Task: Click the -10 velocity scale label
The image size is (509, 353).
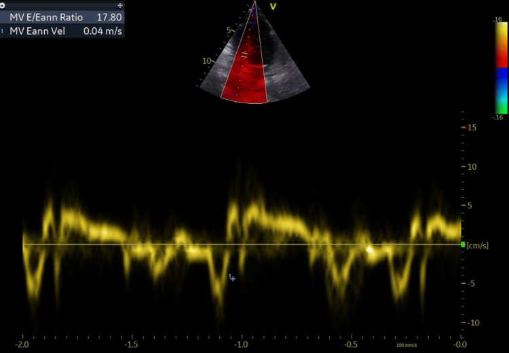Action: click(474, 322)
